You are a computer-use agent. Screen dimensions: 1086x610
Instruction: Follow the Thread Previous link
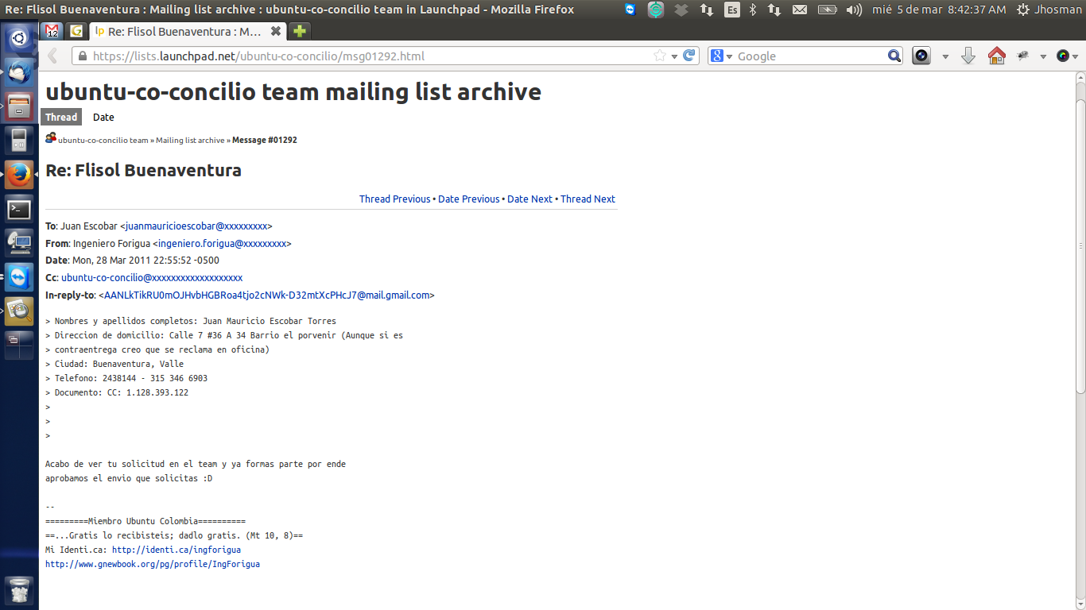[394, 199]
